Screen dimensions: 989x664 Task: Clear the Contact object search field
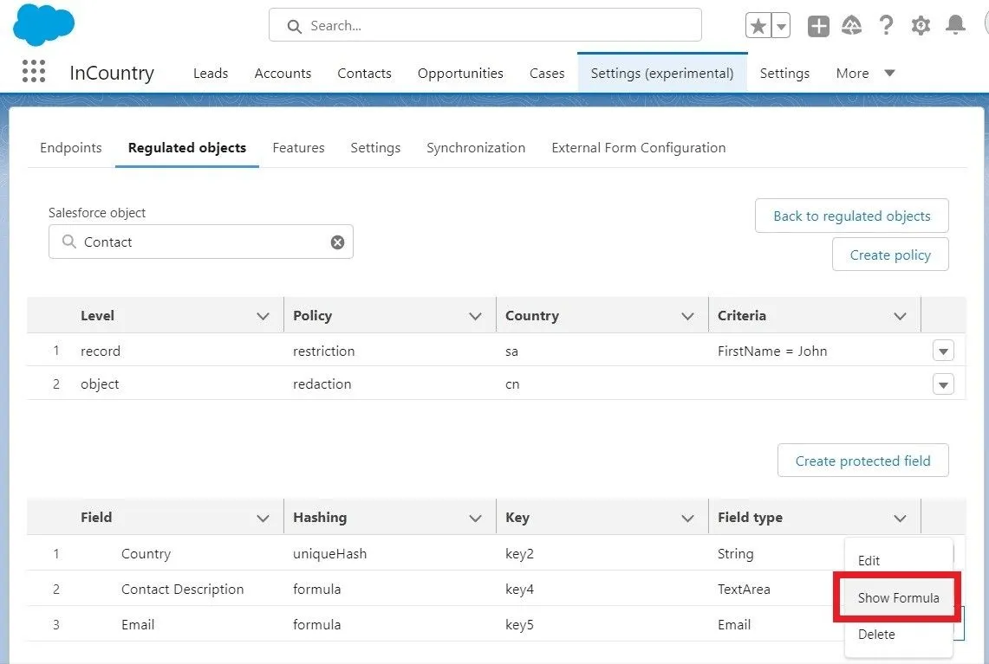(337, 242)
